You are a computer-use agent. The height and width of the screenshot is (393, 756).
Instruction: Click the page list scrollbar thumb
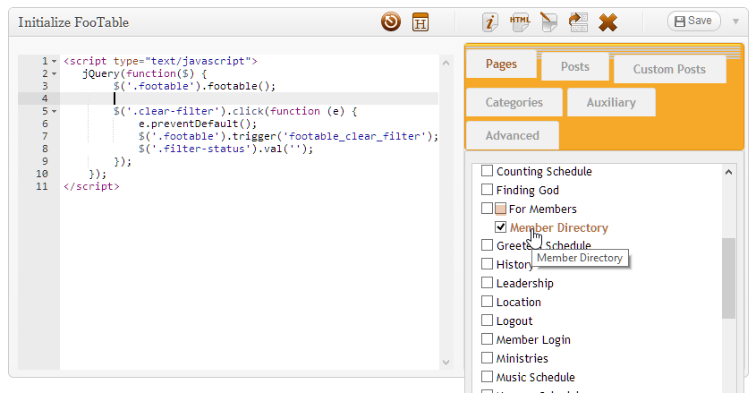point(728,278)
